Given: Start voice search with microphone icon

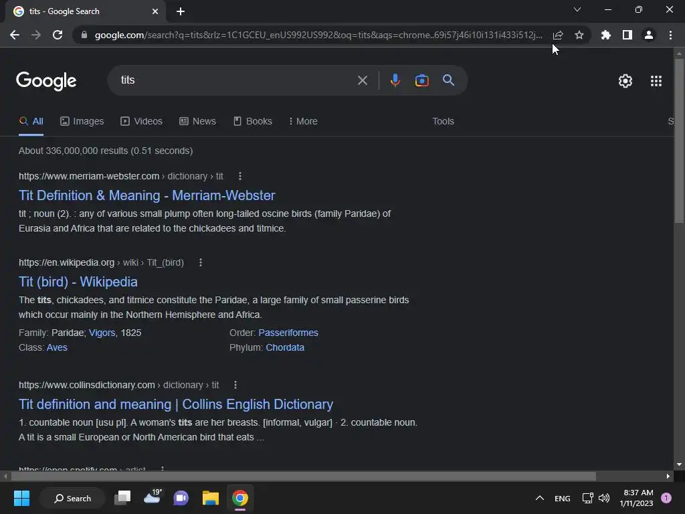Looking at the screenshot, I should (x=395, y=80).
